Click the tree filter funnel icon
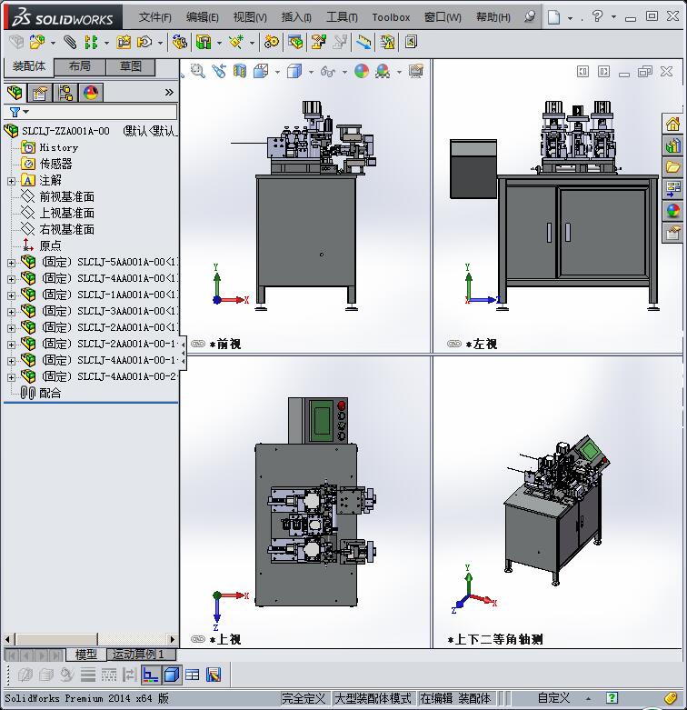This screenshot has width=687, height=710. (15, 112)
